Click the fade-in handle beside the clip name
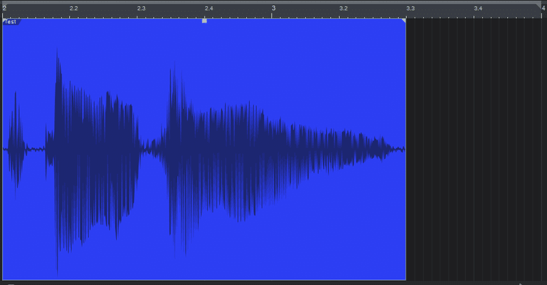 pos(4,21)
